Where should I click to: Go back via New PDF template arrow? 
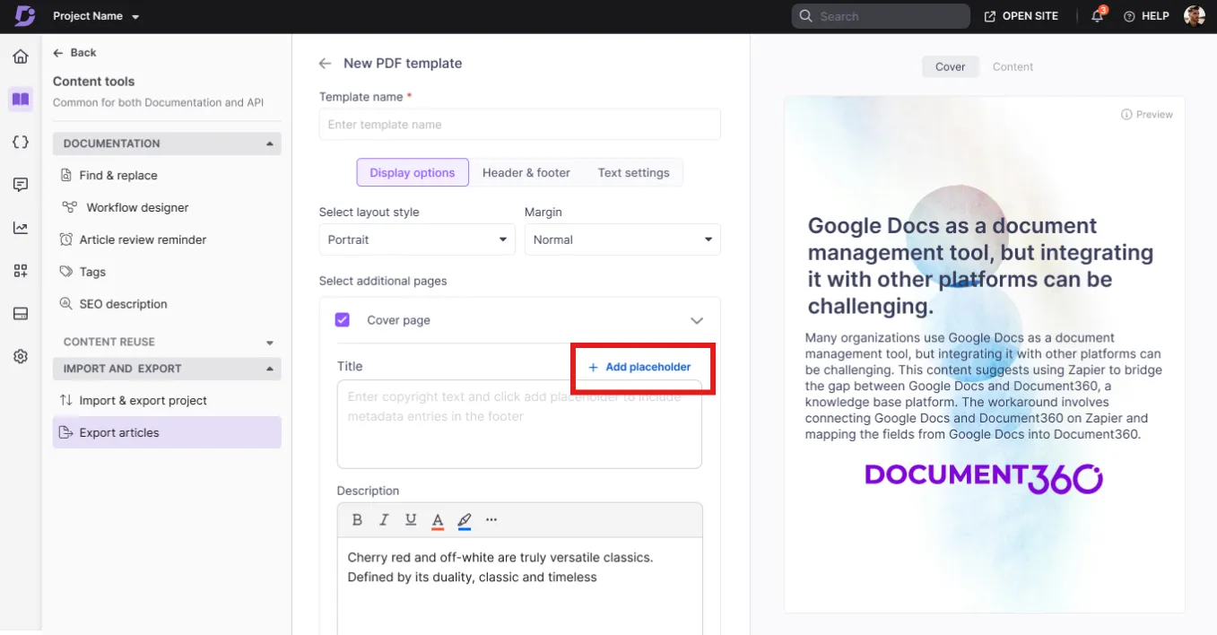tap(326, 63)
